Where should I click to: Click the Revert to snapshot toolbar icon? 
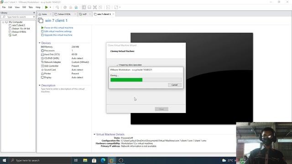point(71,7)
